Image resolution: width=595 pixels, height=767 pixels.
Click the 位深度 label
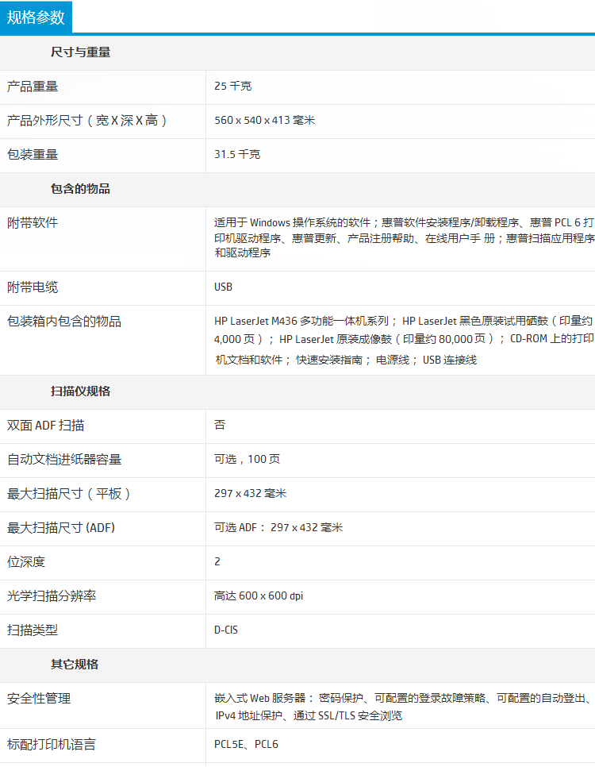coord(26,562)
